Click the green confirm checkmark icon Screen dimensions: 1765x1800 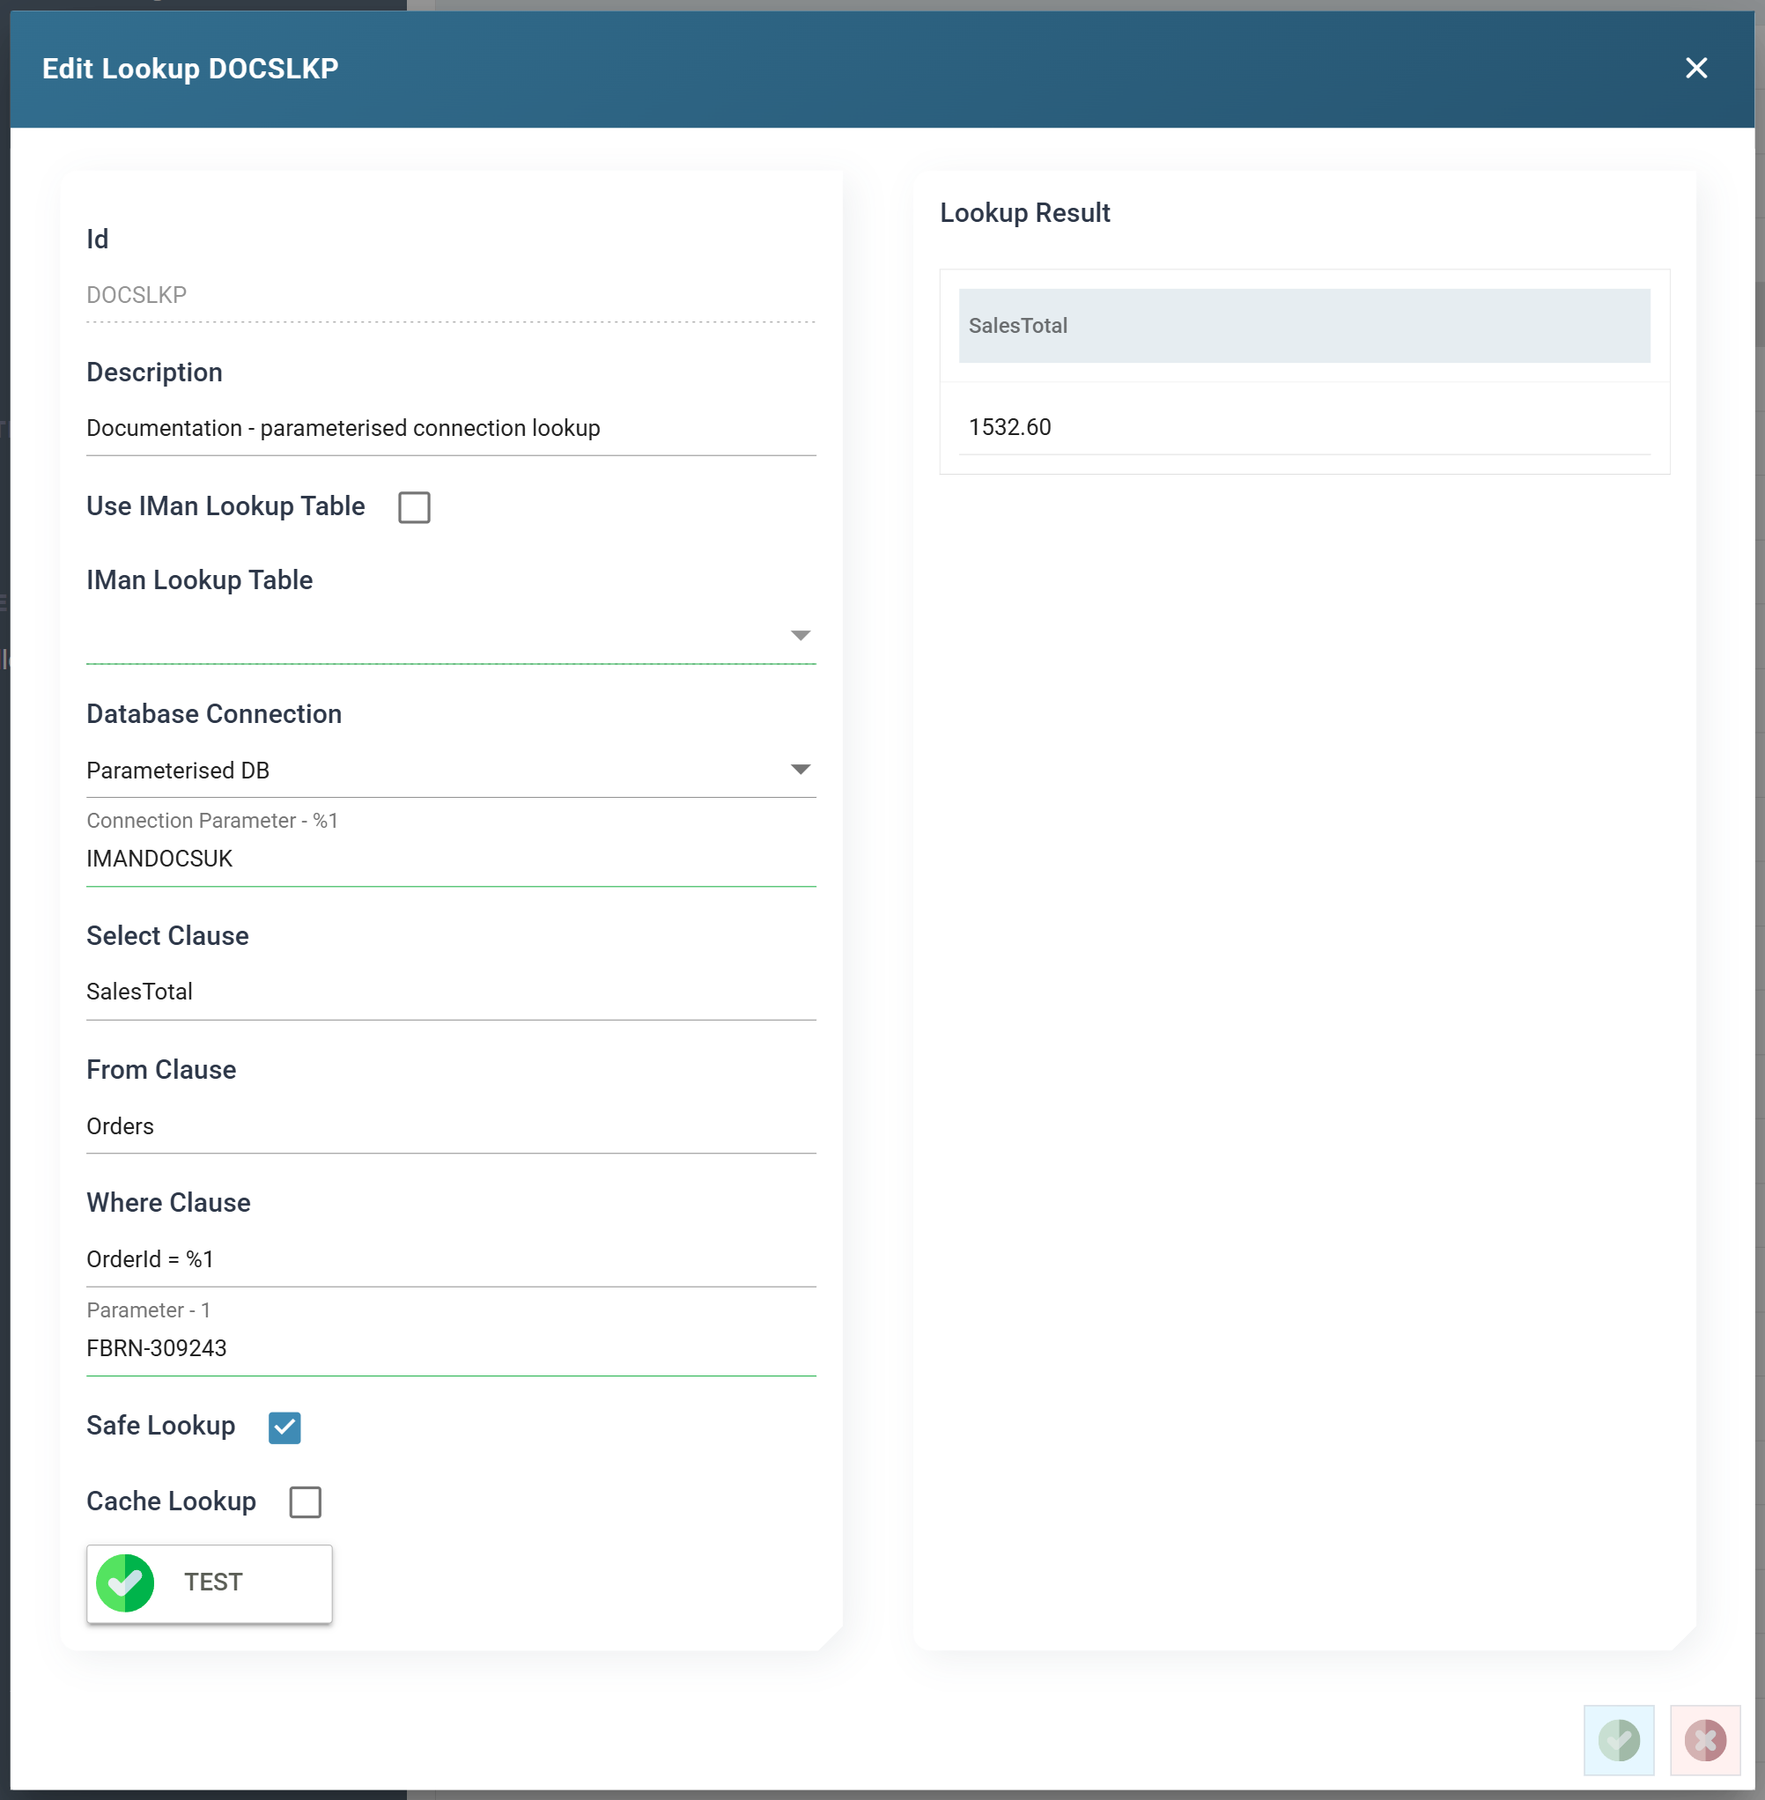1619,1740
